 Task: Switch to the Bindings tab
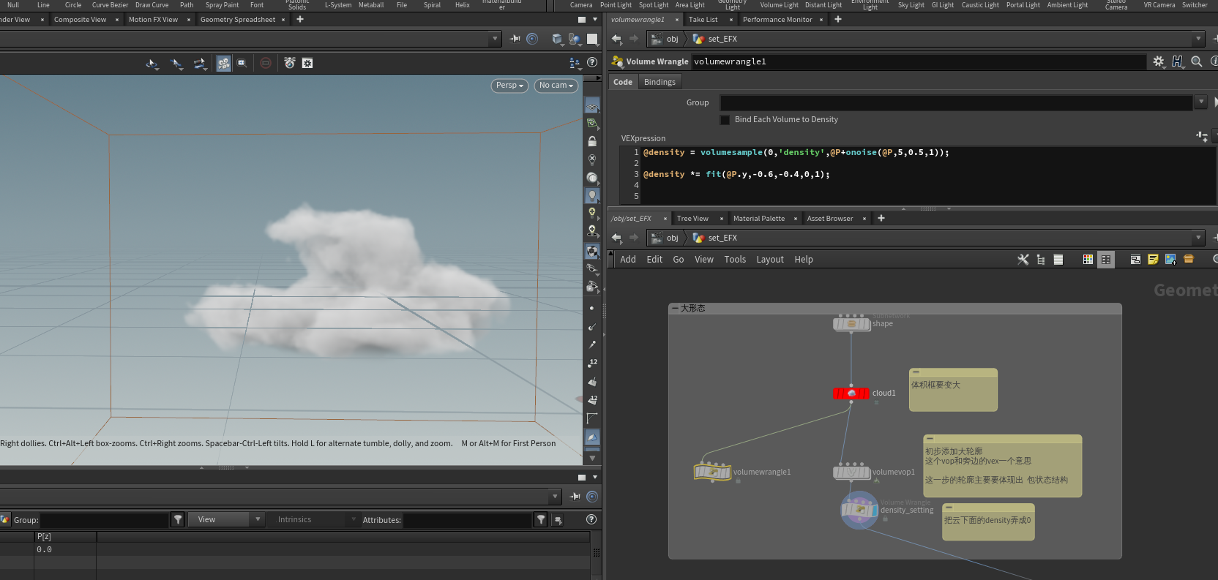coord(660,82)
